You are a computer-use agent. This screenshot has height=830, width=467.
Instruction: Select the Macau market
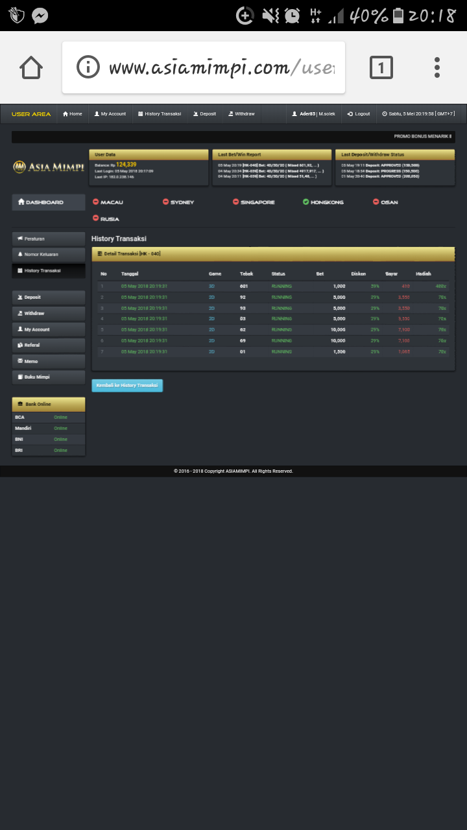[x=108, y=202]
